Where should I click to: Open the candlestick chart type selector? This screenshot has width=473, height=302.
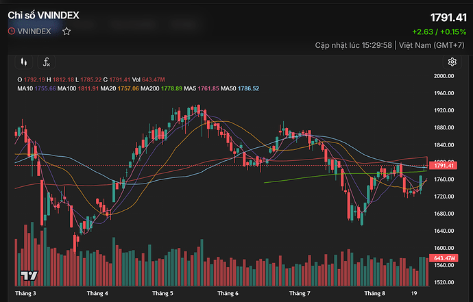click(x=24, y=62)
